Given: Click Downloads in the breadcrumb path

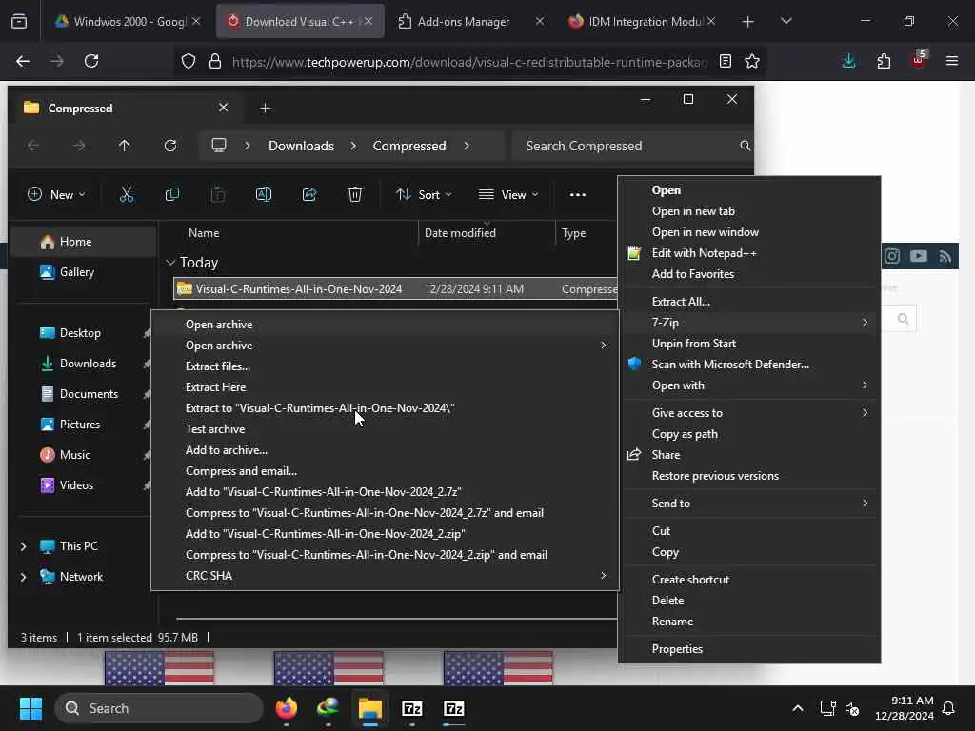Looking at the screenshot, I should tap(301, 146).
